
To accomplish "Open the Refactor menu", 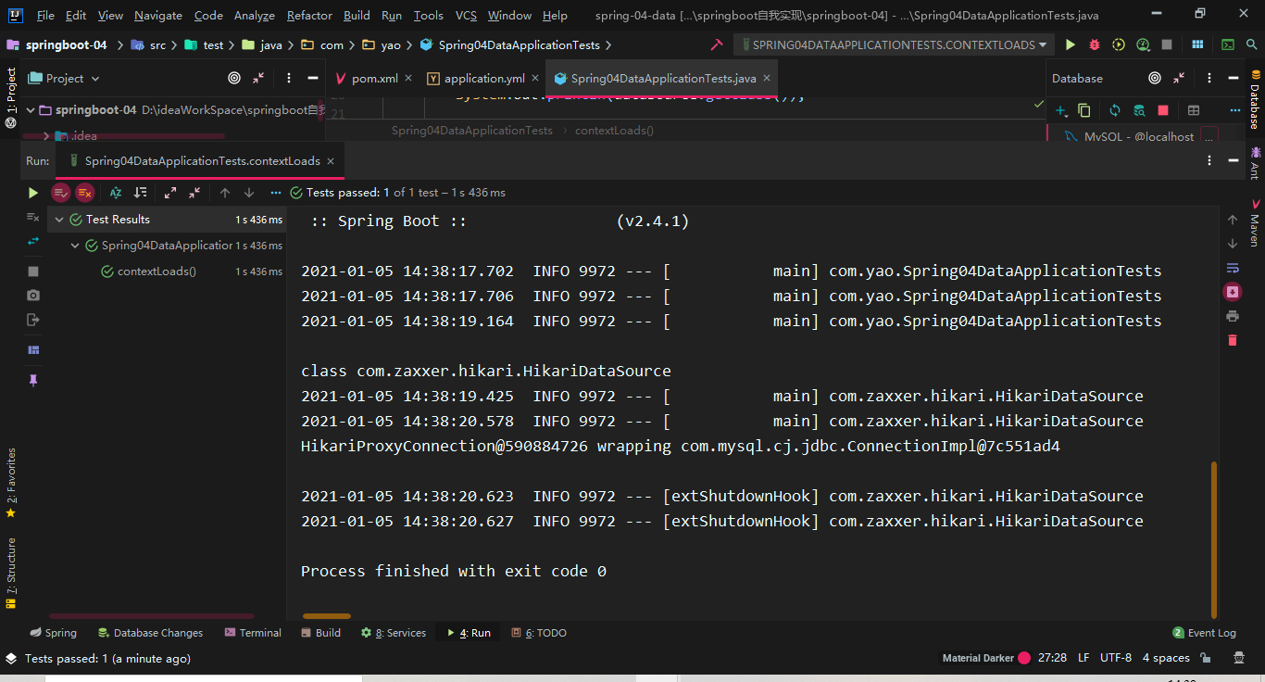I will (309, 15).
